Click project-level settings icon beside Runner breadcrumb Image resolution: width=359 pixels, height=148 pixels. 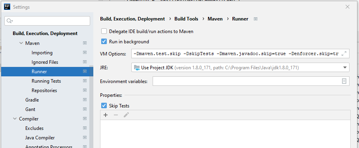[x=256, y=19]
